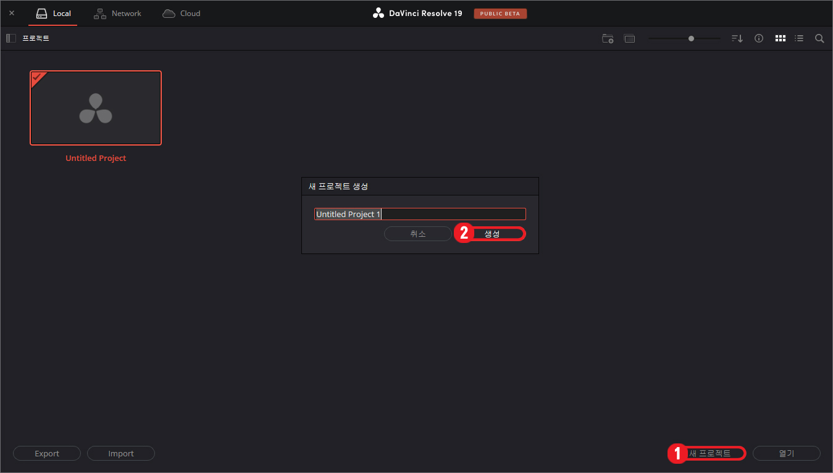Click the 열기 button
Screen dimensions: 833x473
click(787, 453)
